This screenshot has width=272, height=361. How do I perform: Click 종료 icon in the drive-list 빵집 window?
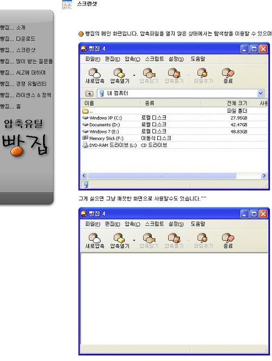tap(228, 73)
